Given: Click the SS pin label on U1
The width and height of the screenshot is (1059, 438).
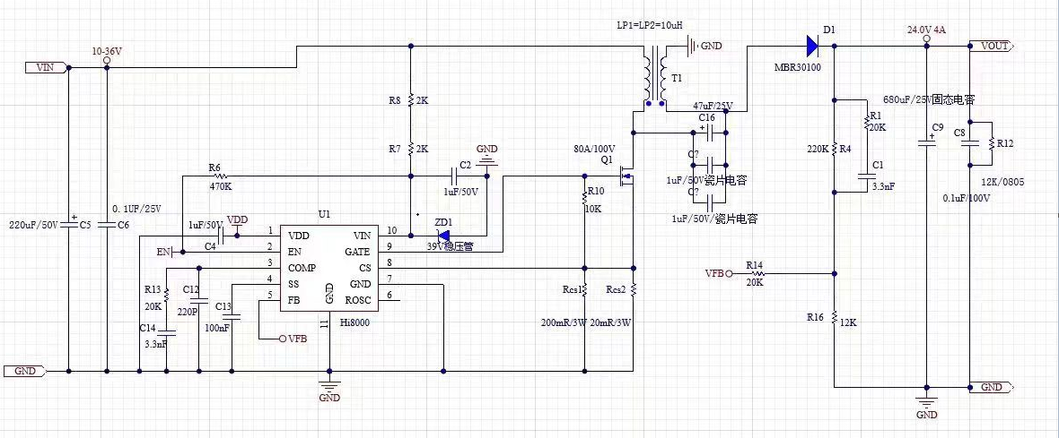Looking at the screenshot, I should tap(293, 284).
